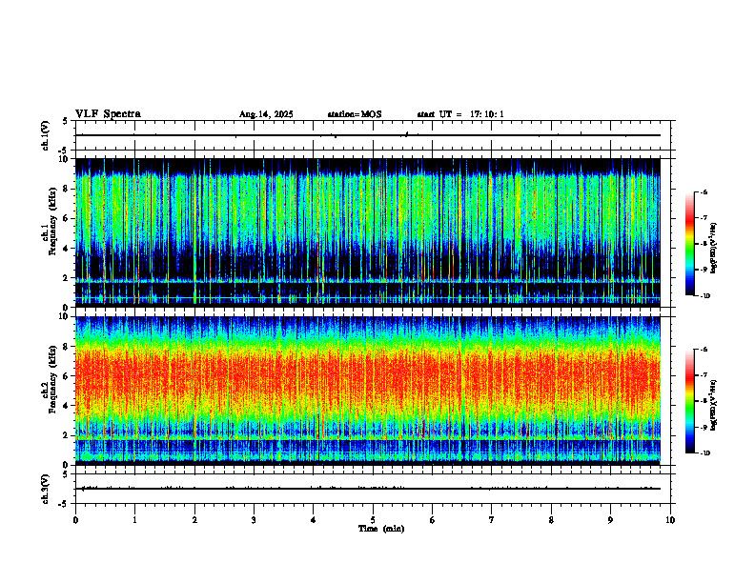Click tick label 3 on Time axis
The width and height of the screenshot is (755, 583).
coord(254,520)
